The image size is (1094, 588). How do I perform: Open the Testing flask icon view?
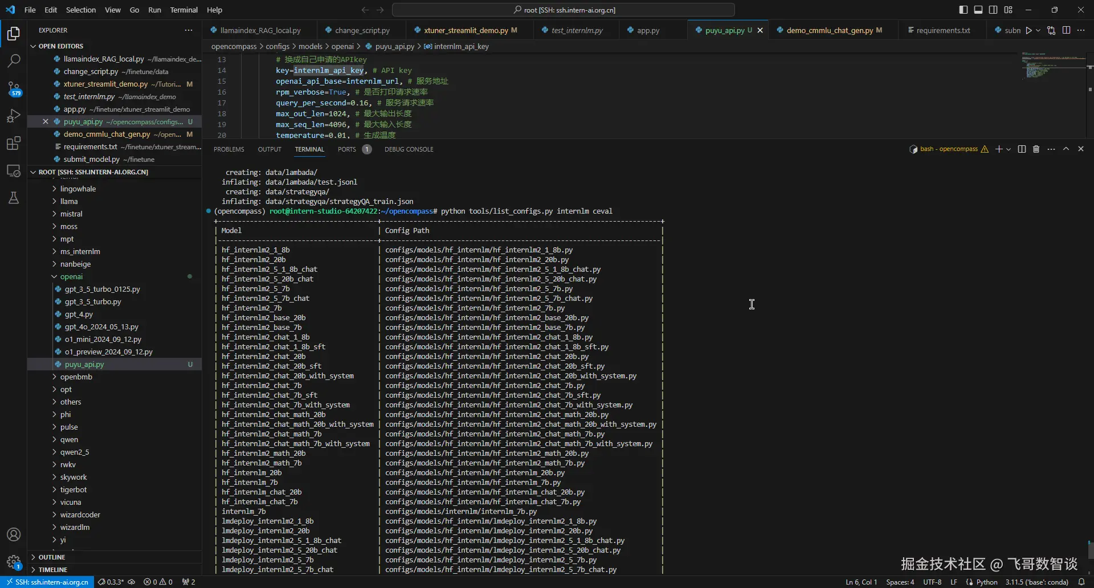(14, 198)
